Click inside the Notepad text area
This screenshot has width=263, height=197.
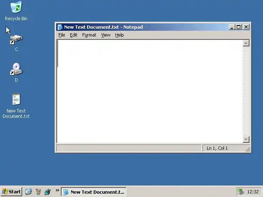[x=150, y=91]
